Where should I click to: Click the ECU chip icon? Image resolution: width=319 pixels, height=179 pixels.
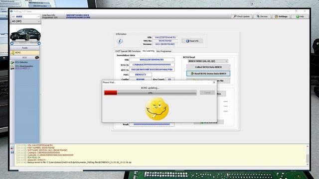click(x=37, y=58)
